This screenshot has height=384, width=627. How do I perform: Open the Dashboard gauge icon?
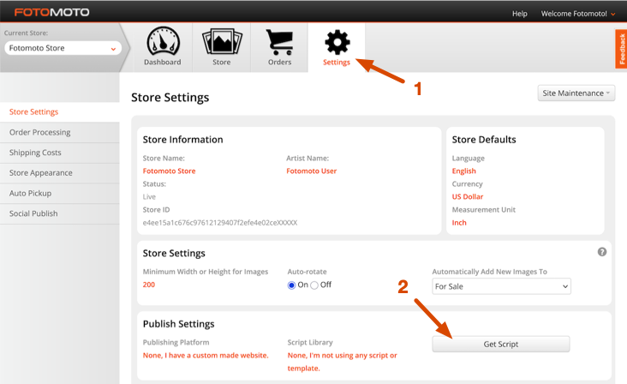pos(163,41)
